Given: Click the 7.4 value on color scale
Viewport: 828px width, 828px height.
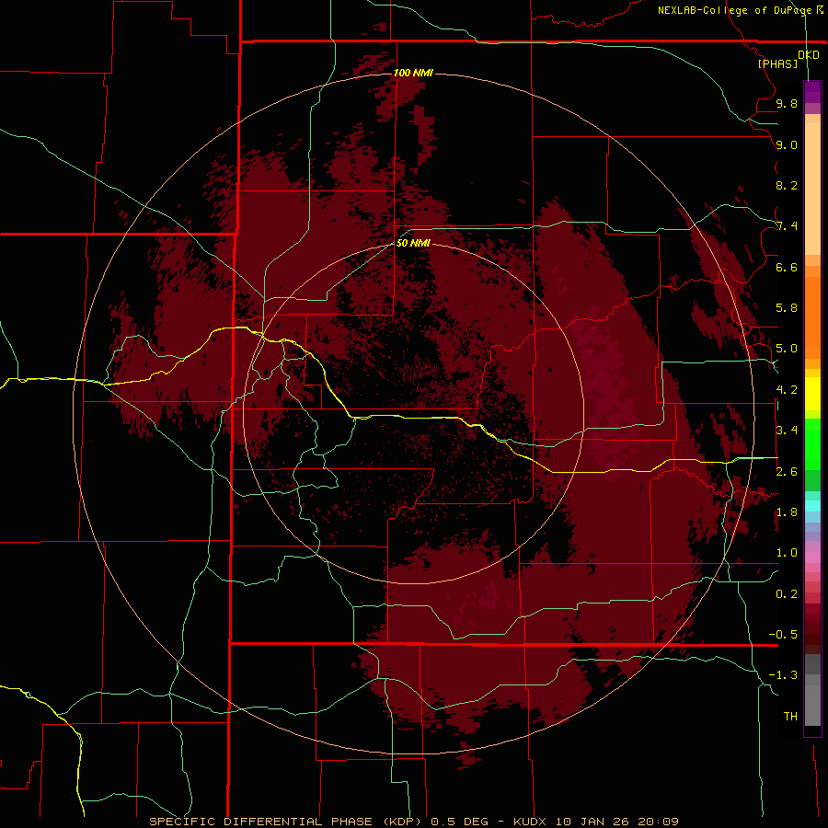Looking at the screenshot, I should 787,226.
